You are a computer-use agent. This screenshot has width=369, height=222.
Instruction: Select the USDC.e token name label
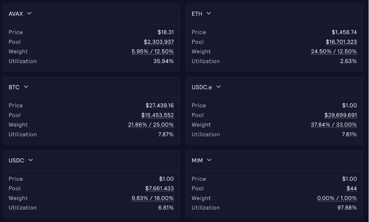[x=202, y=87]
